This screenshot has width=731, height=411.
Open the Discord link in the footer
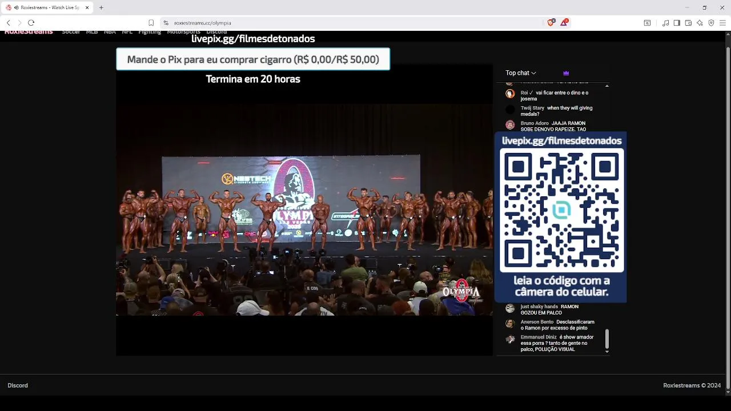tap(18, 385)
